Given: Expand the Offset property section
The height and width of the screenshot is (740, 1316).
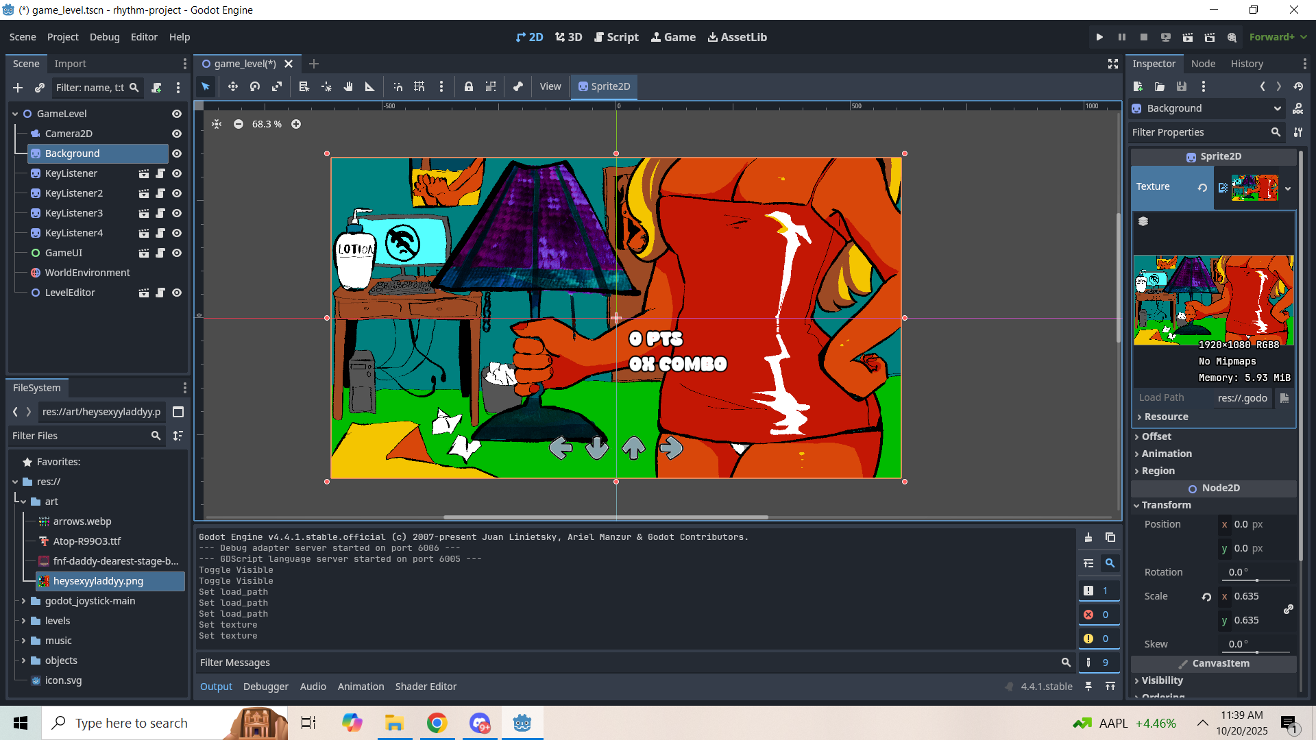Looking at the screenshot, I should click(1156, 436).
